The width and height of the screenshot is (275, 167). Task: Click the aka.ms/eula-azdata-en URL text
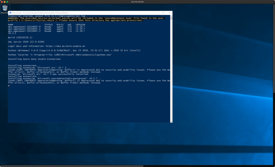(x=66, y=46)
